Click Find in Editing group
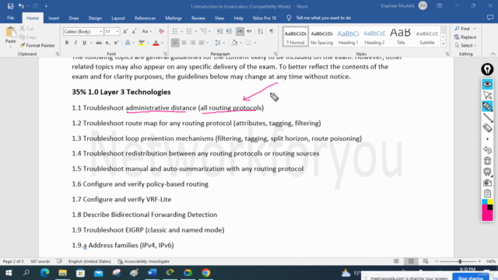498x280 pixels. click(463, 29)
